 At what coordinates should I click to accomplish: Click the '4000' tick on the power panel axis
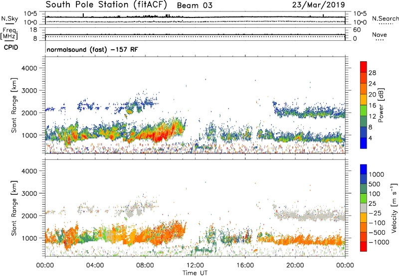(x=29, y=68)
